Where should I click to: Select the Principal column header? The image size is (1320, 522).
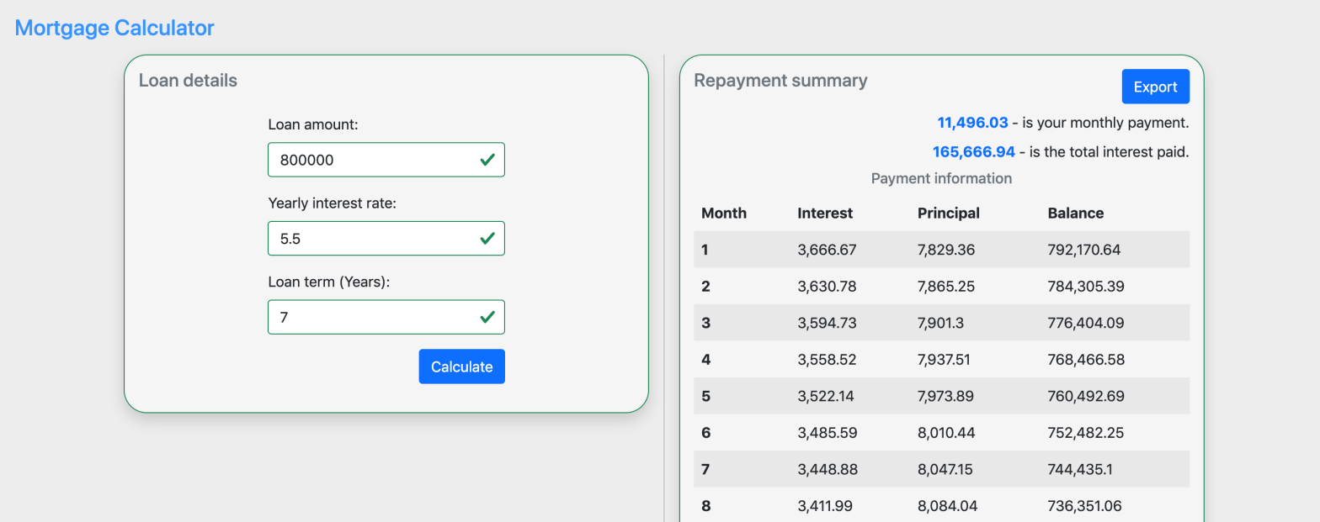pyautogui.click(x=948, y=214)
